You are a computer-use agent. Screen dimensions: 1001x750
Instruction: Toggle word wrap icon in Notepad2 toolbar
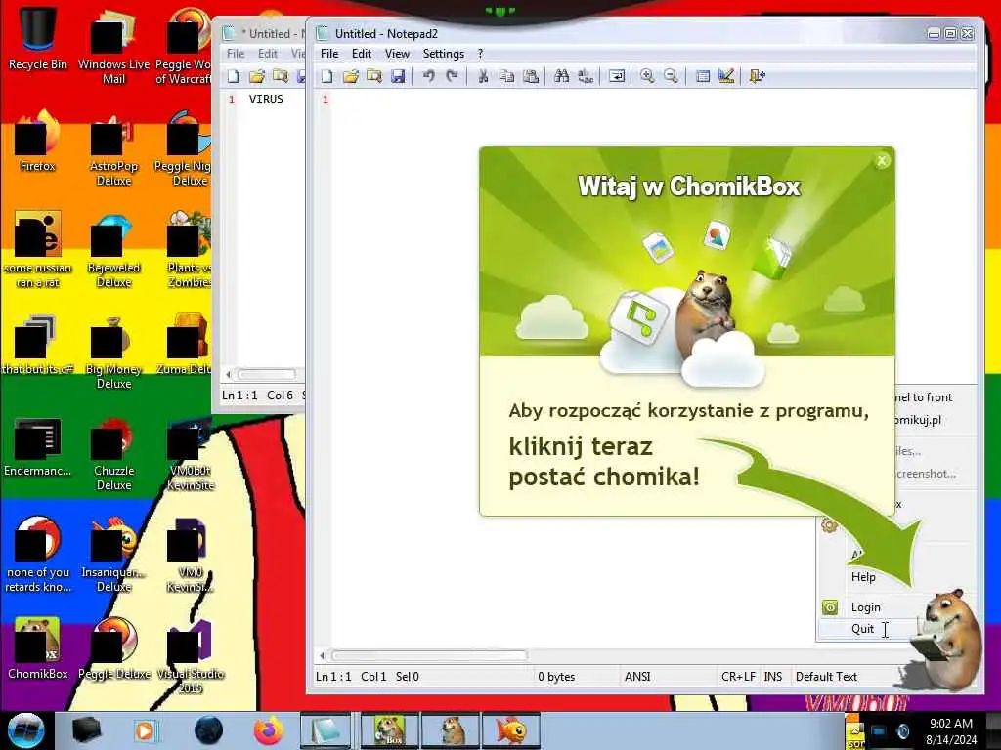617,76
